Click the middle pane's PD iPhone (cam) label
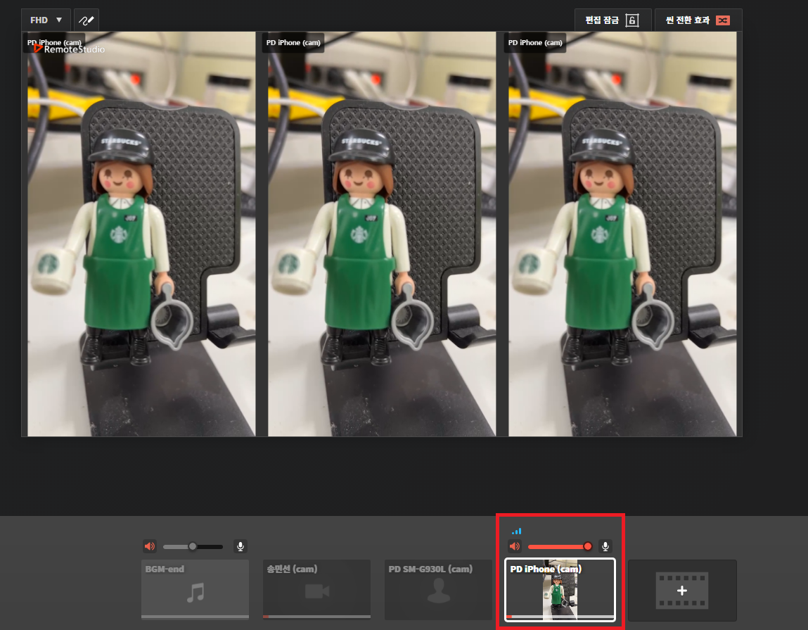Image resolution: width=808 pixels, height=630 pixels. point(293,43)
